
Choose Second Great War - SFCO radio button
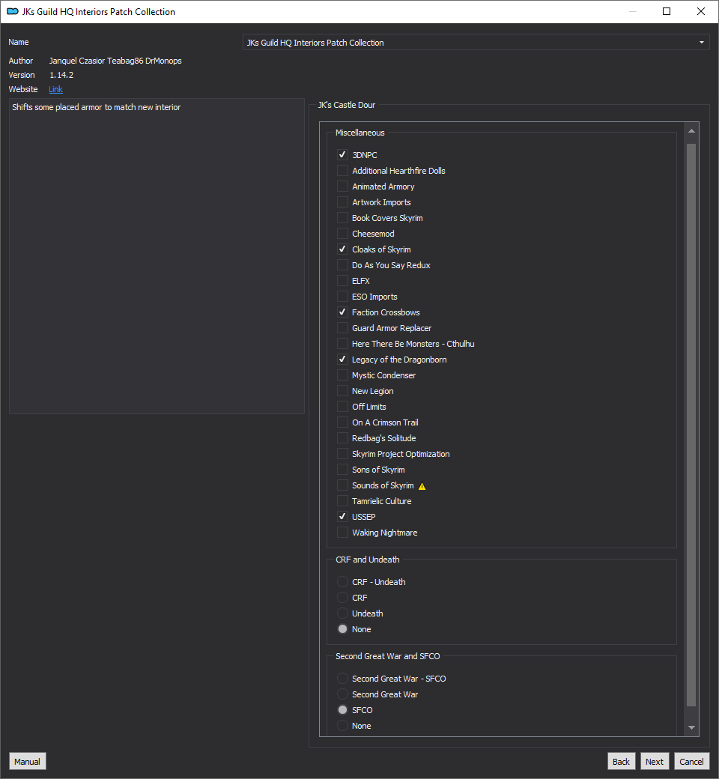click(x=342, y=679)
